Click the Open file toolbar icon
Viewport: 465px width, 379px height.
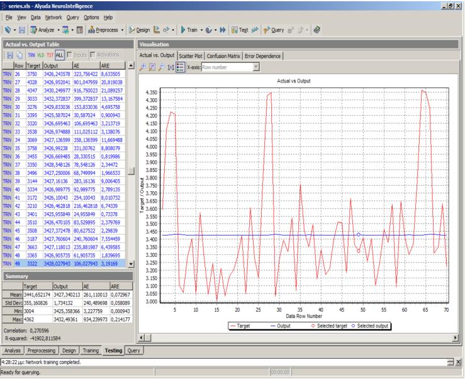[x=8, y=30]
